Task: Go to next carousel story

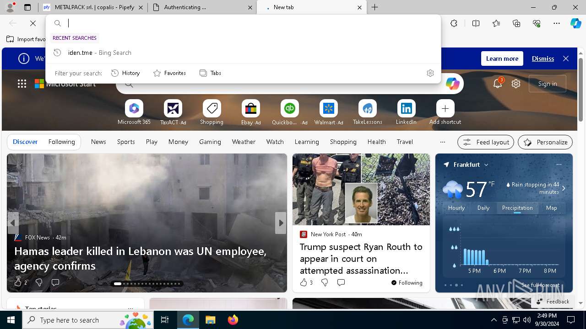Action: coord(281,223)
